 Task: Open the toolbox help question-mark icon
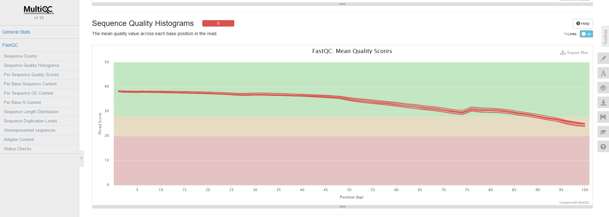click(603, 147)
